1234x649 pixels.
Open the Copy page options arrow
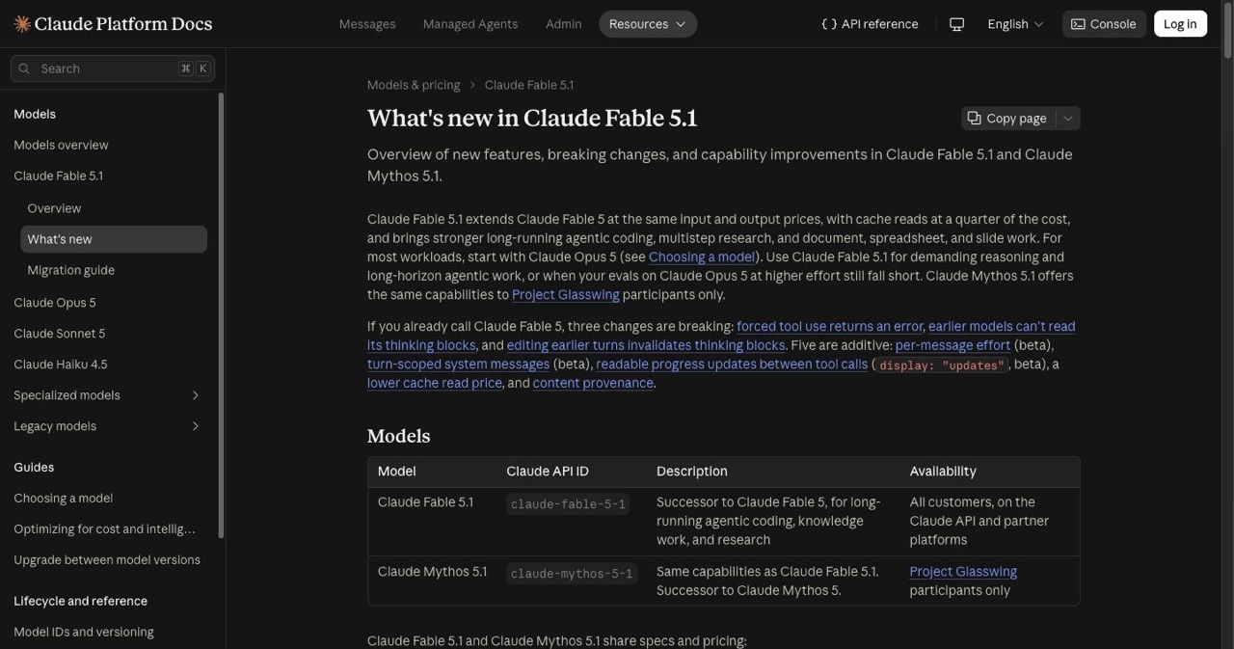coord(1068,118)
